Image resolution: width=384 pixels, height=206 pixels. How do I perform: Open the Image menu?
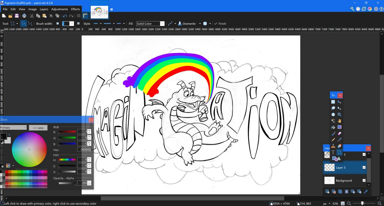(32, 9)
